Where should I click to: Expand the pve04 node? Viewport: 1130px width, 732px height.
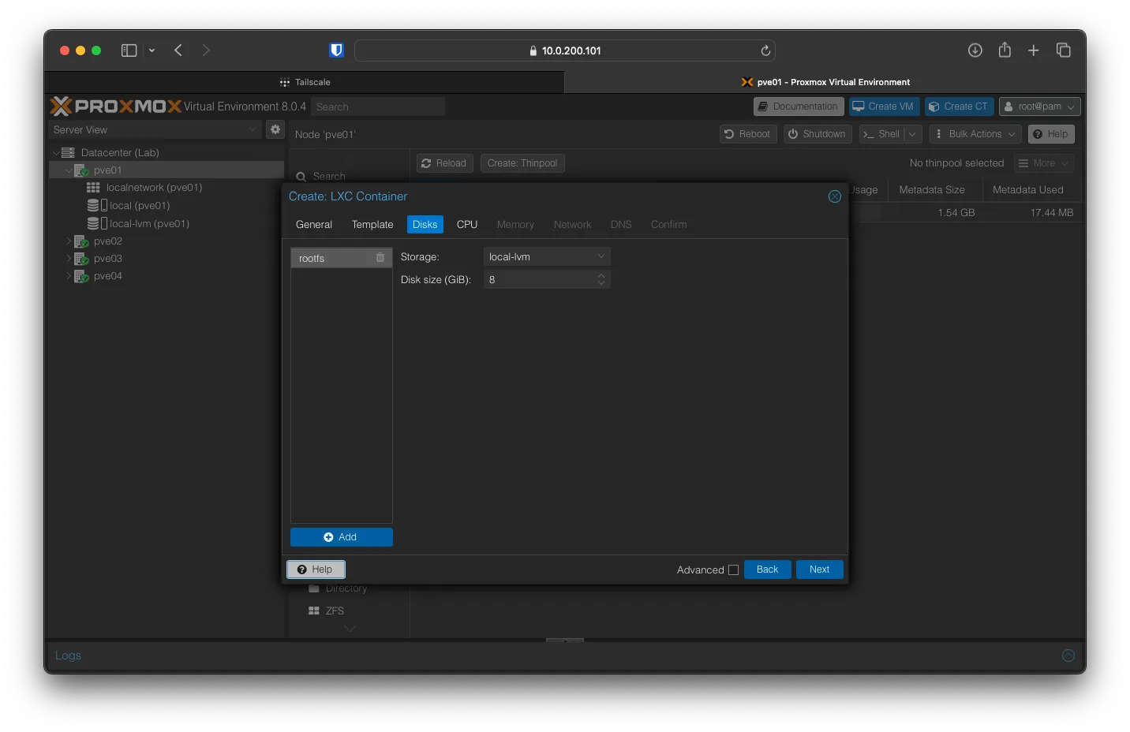[68, 276]
